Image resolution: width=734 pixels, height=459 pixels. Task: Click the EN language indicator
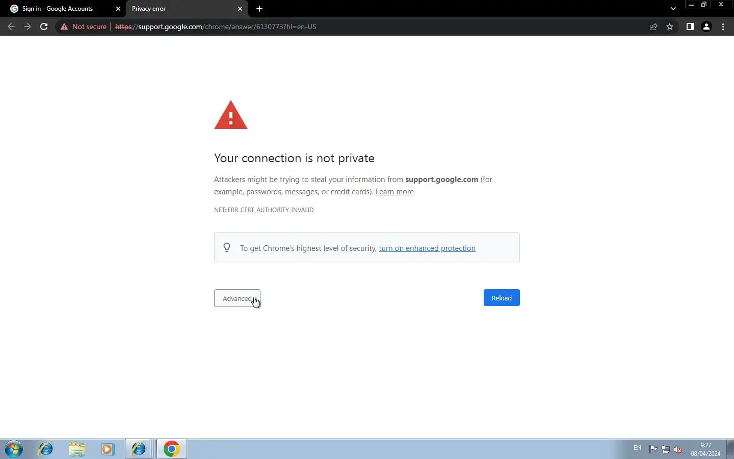click(637, 448)
